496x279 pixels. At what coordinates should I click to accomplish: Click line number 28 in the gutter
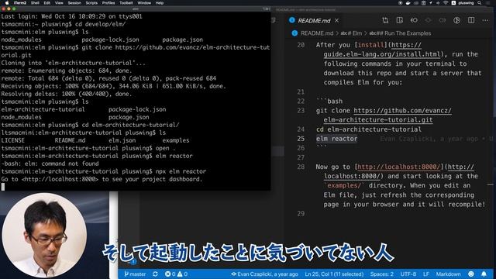point(301,167)
